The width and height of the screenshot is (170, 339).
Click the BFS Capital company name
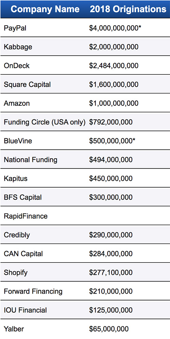point(23,197)
